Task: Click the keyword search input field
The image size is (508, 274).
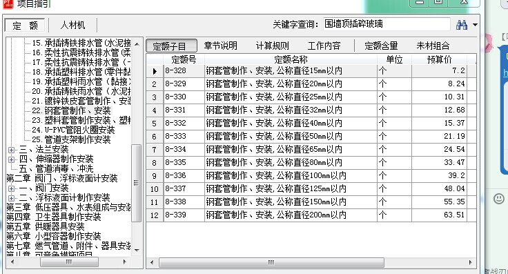Action: coord(387,24)
